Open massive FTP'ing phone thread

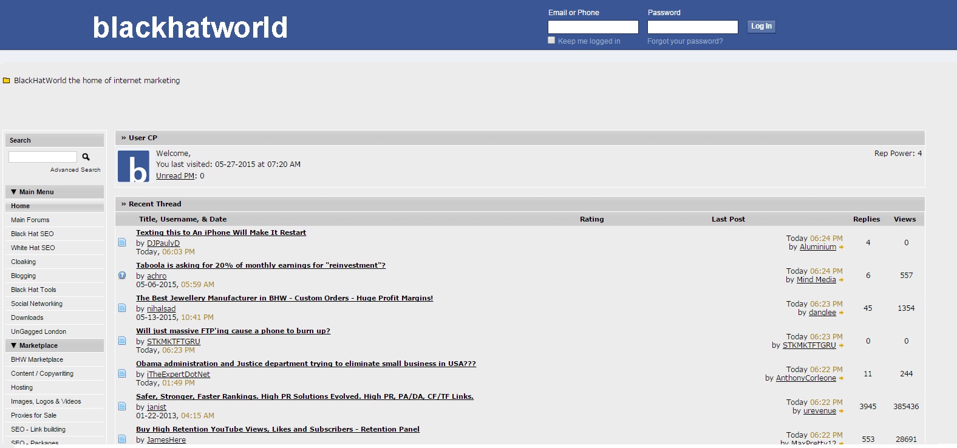pos(233,331)
